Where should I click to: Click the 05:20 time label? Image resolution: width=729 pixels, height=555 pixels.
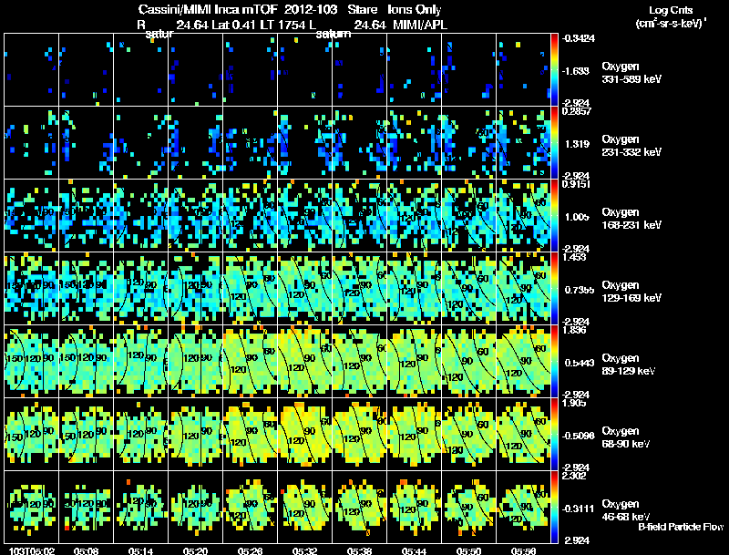pyautogui.click(x=195, y=550)
